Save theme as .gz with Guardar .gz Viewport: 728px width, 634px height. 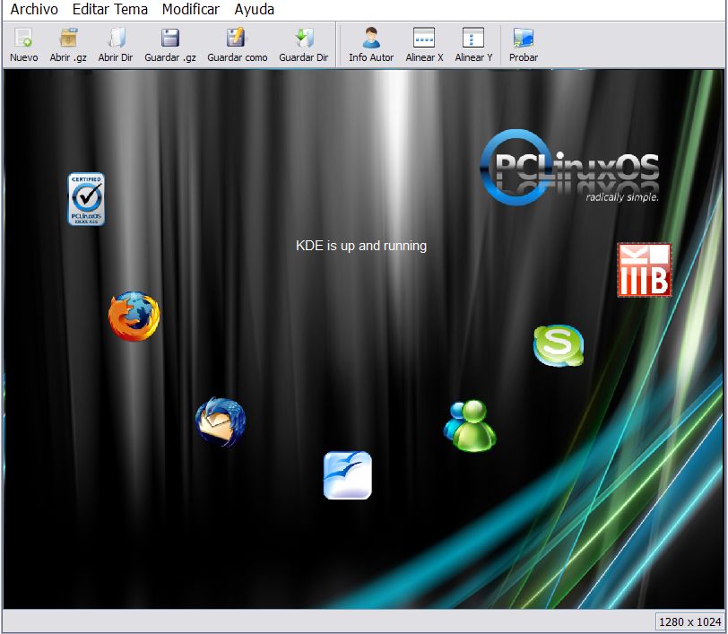pos(170,45)
